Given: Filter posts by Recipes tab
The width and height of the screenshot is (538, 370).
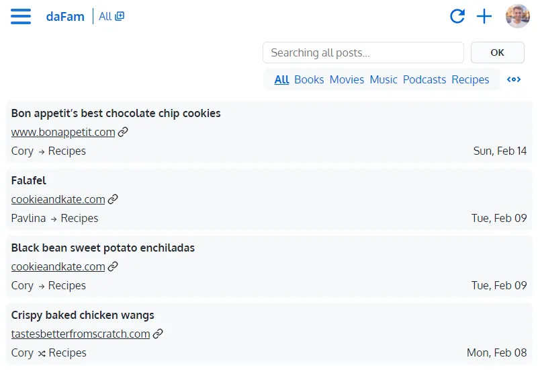Looking at the screenshot, I should 470,79.
